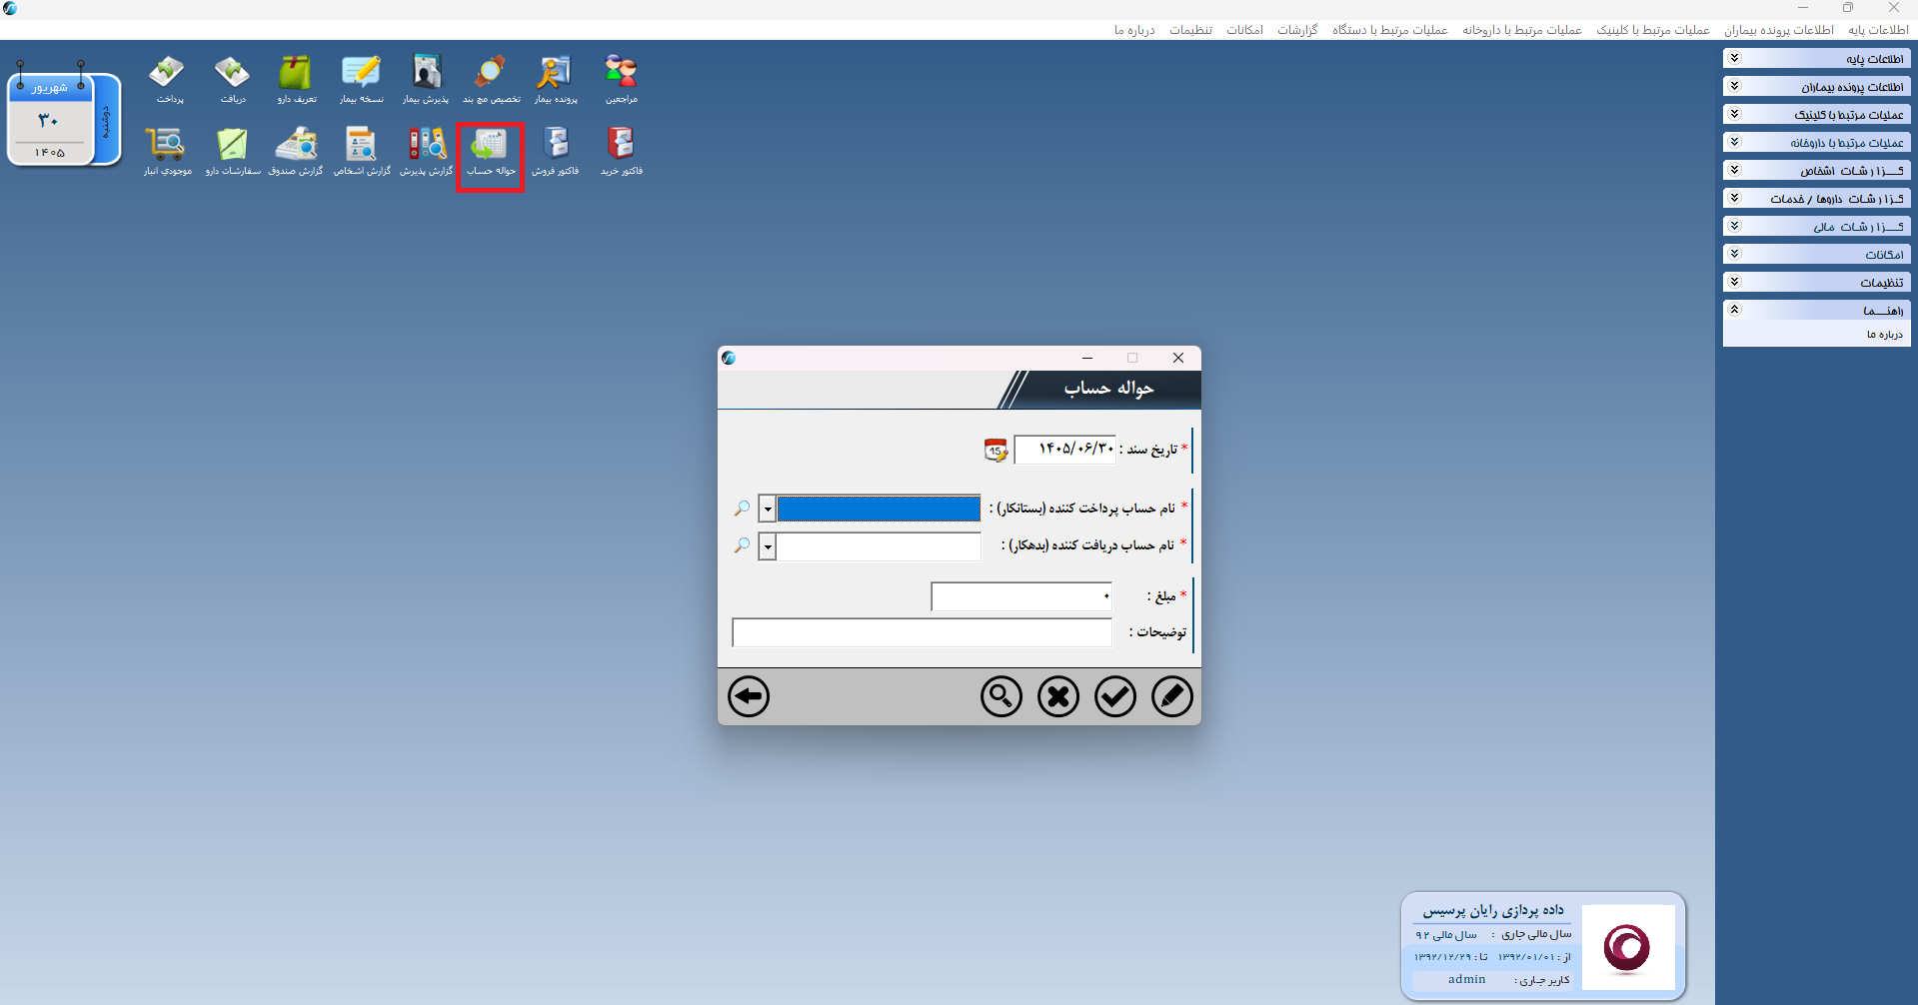Click the X cancel button in dialog footer
Viewport: 1918px width, 1005px height.
click(x=1057, y=696)
